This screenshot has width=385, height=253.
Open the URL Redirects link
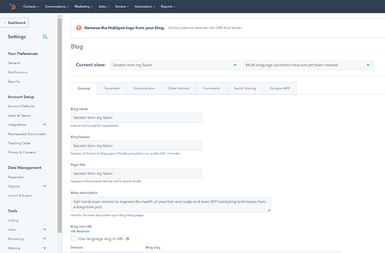click(80, 231)
